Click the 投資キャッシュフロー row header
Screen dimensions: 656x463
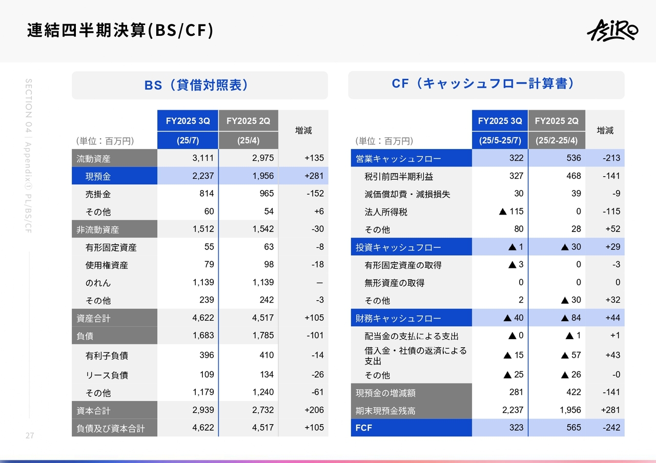pos(398,247)
